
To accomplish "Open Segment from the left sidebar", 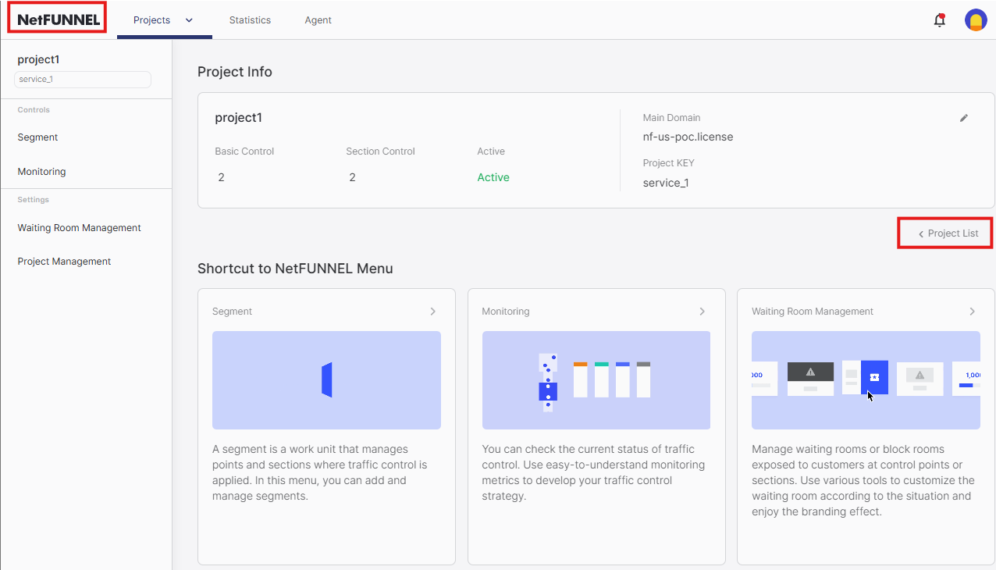I will (37, 137).
